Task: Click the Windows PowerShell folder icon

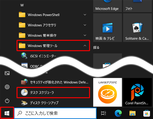Action: 22,15
